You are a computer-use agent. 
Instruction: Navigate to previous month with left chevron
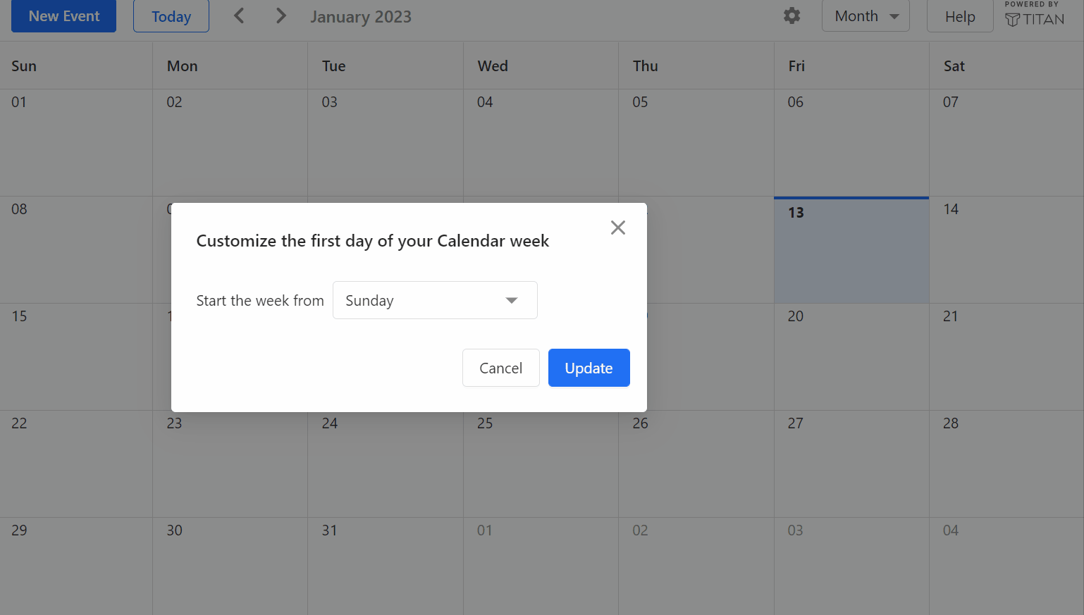click(x=239, y=15)
